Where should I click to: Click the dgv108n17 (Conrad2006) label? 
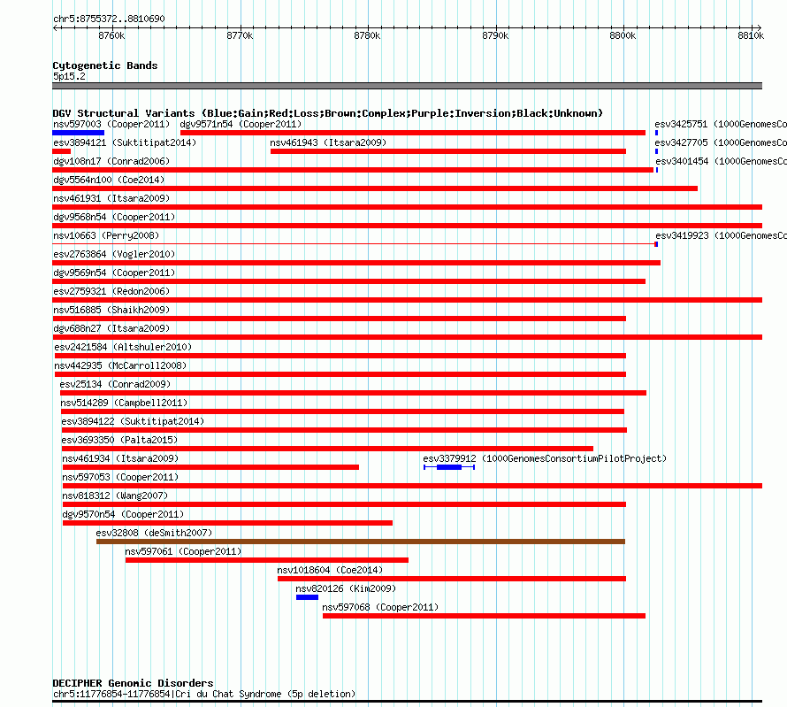click(x=111, y=161)
